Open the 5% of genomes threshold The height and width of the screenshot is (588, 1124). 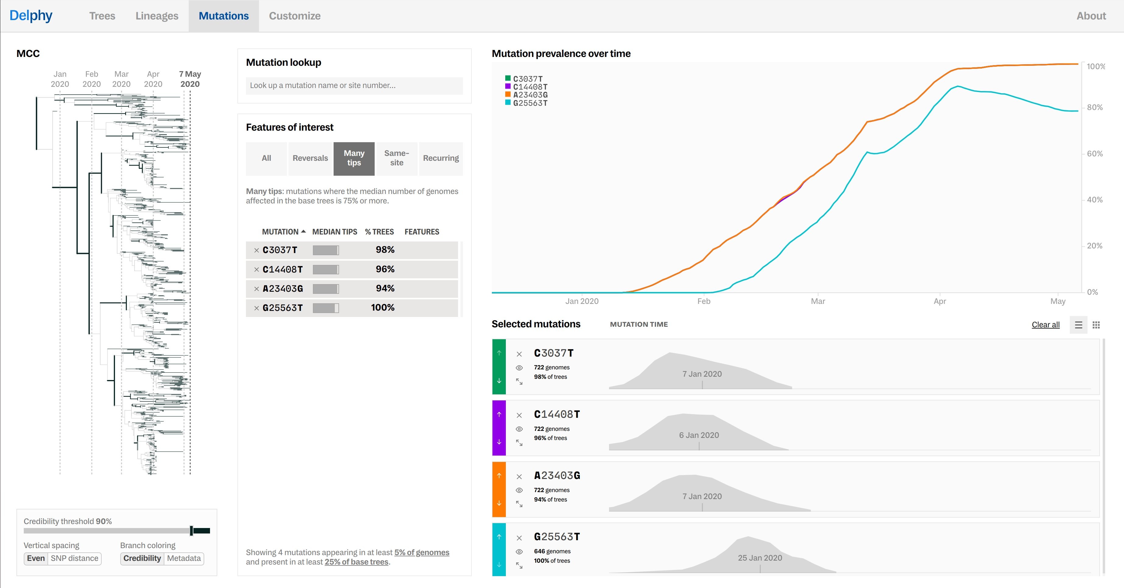(x=422, y=552)
